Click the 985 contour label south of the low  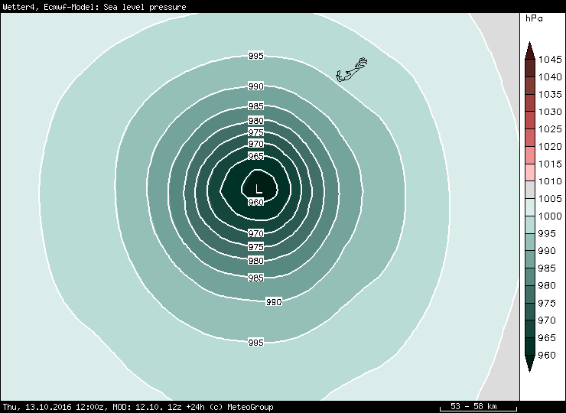(256, 278)
